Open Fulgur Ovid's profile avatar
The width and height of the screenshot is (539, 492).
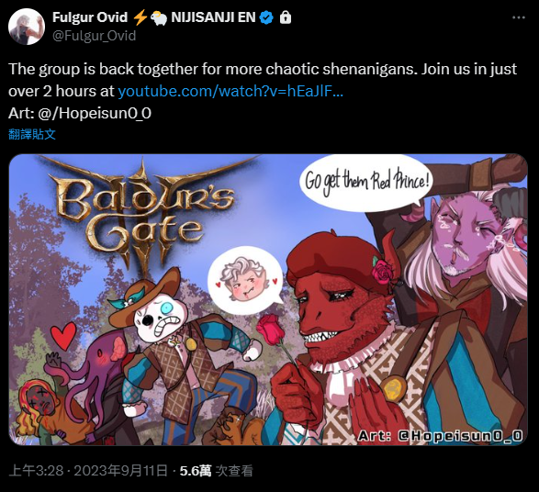point(27,27)
